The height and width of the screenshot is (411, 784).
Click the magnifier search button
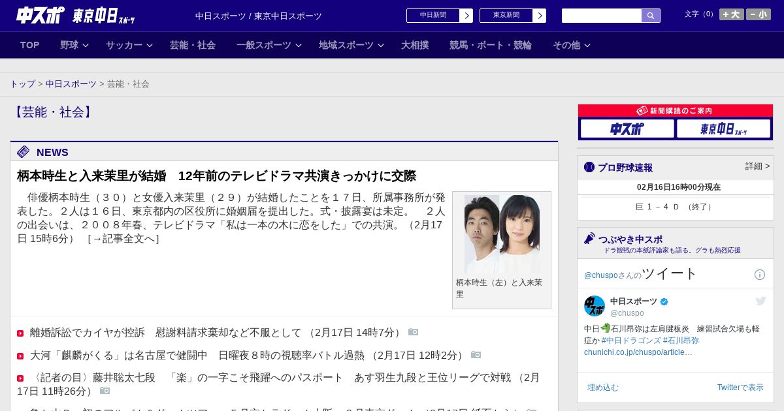tap(651, 16)
